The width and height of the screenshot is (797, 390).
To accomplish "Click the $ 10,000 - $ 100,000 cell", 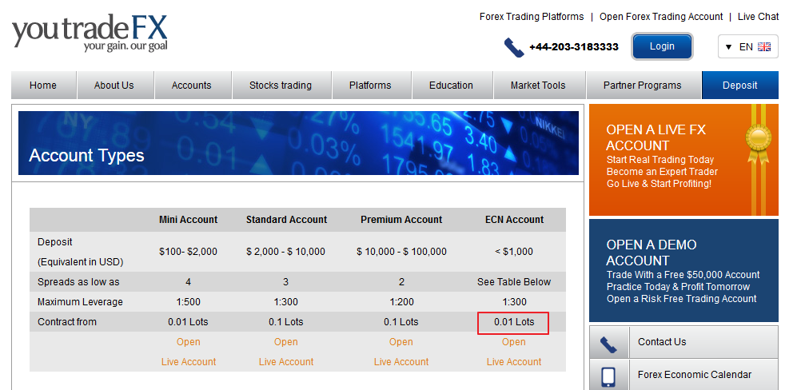I will click(x=401, y=252).
